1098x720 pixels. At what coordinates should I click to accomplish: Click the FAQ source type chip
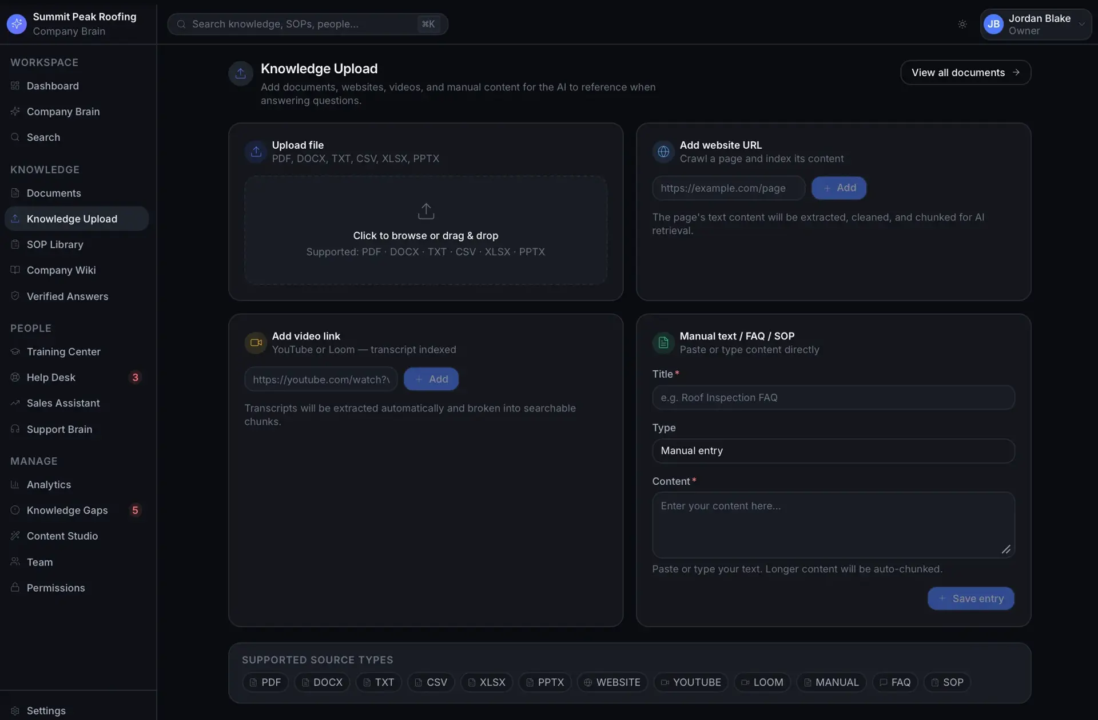click(895, 682)
